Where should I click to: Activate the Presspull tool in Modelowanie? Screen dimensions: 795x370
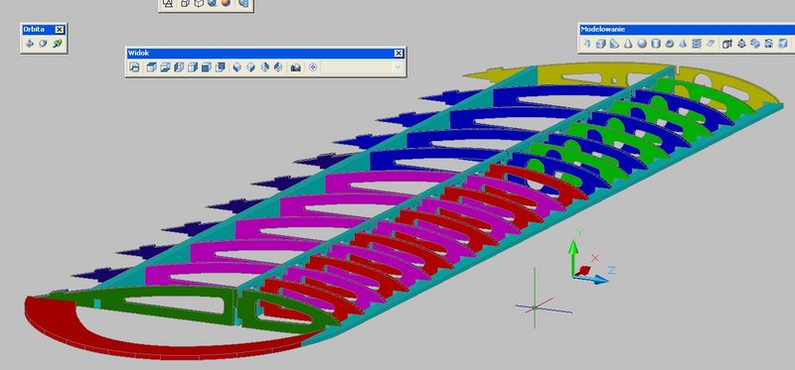[x=741, y=44]
